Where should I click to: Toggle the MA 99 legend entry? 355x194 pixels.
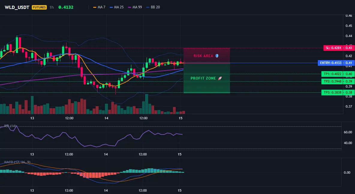(x=135, y=7)
